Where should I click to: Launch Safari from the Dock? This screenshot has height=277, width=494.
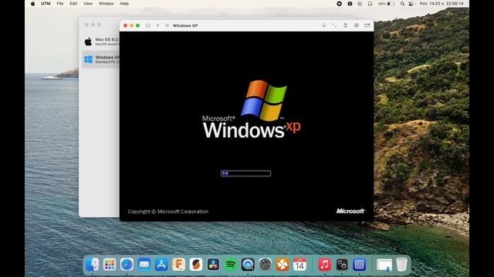[127, 265]
